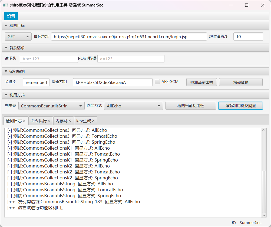This screenshot has height=227, width=271.
Task: Click the X on the 内存马 tab
Action: (70, 121)
